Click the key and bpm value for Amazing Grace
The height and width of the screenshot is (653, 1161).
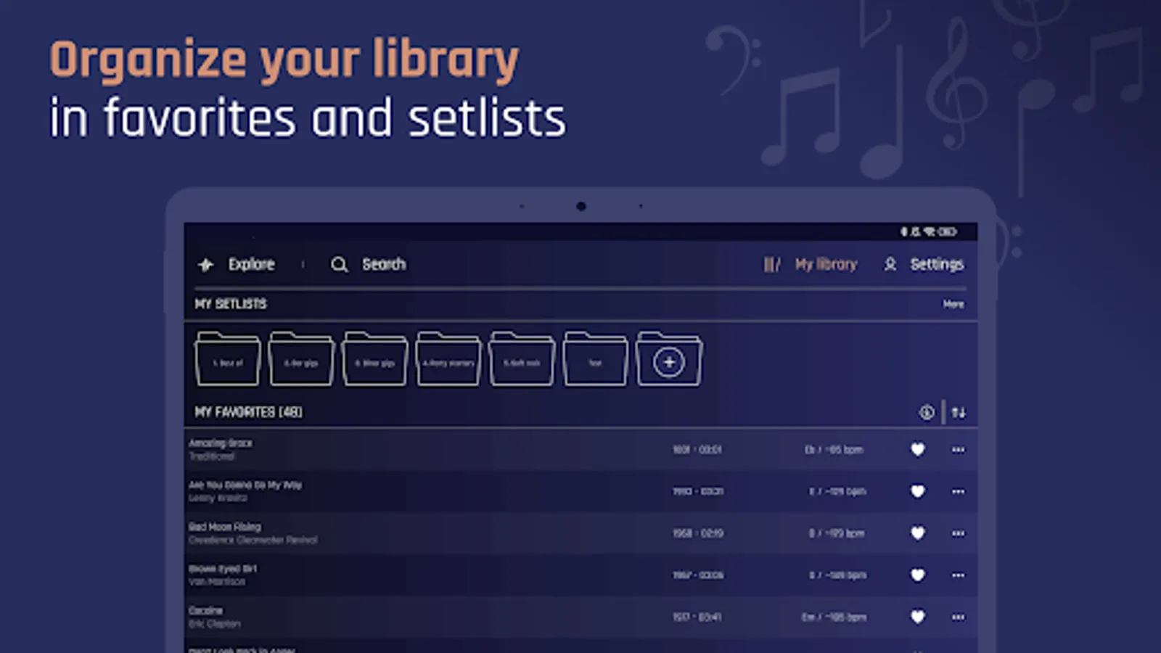(834, 450)
